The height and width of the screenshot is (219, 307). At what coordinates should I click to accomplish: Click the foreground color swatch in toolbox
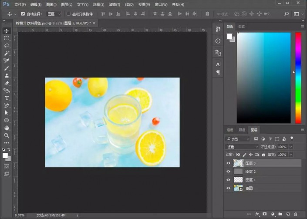5,155
